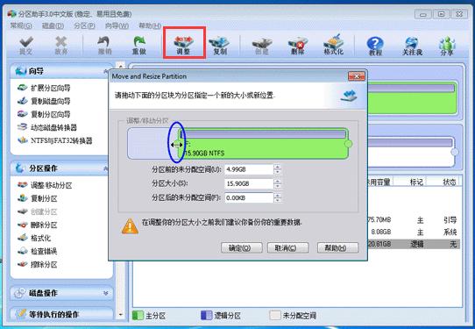Click the right resize handle of partition bar
The width and height of the screenshot is (475, 329).
click(349, 144)
